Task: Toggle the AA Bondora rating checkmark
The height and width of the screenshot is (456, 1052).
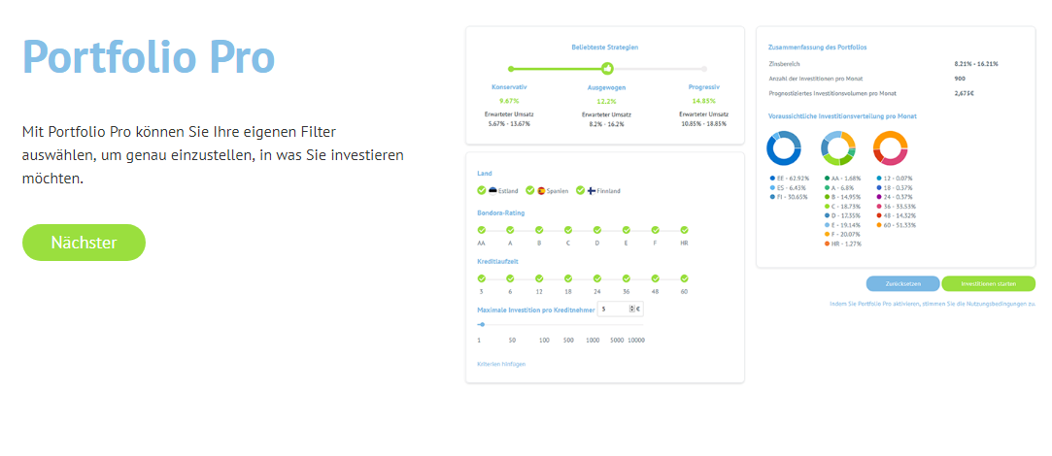Action: 481,230
